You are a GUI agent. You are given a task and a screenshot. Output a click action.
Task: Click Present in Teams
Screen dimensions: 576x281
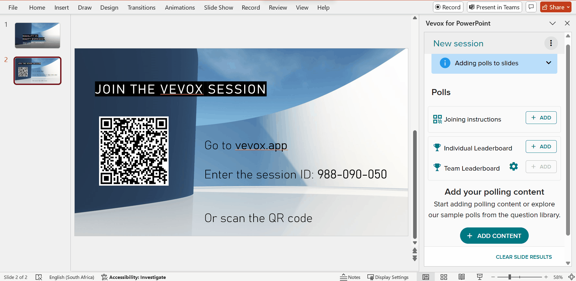[x=494, y=7]
